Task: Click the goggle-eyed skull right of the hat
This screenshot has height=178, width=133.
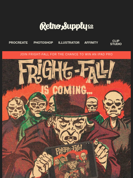Action: click(x=92, y=104)
